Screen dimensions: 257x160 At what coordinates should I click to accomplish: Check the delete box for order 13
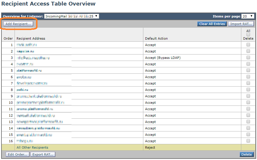pyautogui.click(x=248, y=122)
